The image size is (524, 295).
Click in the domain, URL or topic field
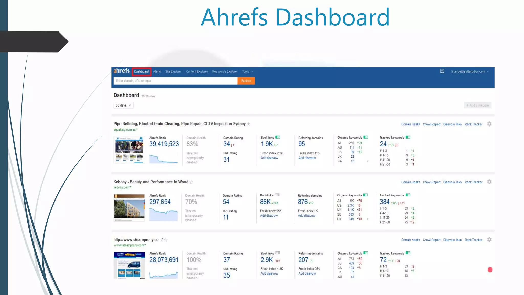[176, 81]
